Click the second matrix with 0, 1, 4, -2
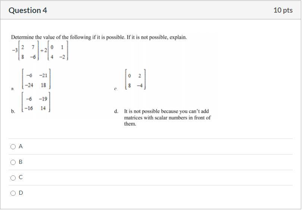 click(58, 52)
